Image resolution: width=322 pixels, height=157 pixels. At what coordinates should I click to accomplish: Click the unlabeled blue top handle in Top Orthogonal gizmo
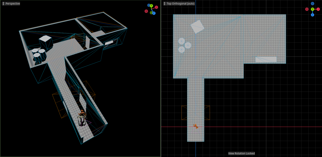[313, 3]
